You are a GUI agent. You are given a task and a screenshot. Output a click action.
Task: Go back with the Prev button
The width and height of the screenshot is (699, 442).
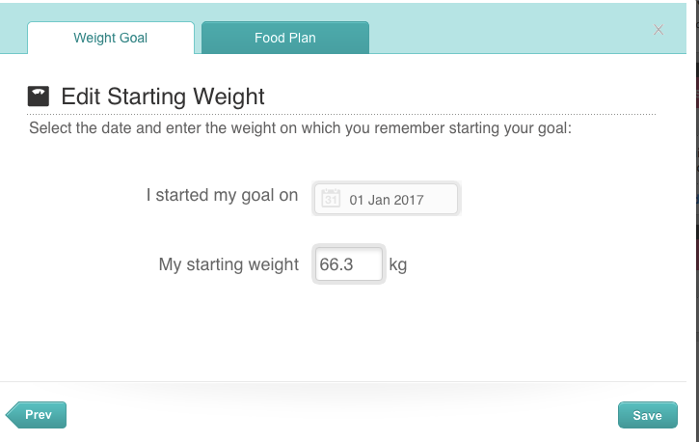pyautogui.click(x=39, y=415)
